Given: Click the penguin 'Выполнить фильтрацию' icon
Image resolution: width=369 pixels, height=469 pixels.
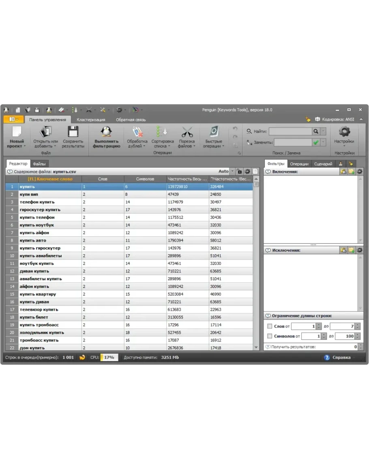Looking at the screenshot, I should click(x=106, y=132).
